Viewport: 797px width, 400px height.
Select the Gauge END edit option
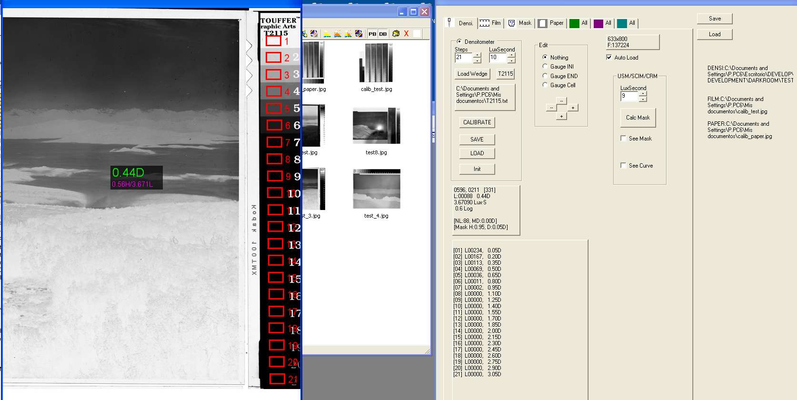click(x=545, y=76)
